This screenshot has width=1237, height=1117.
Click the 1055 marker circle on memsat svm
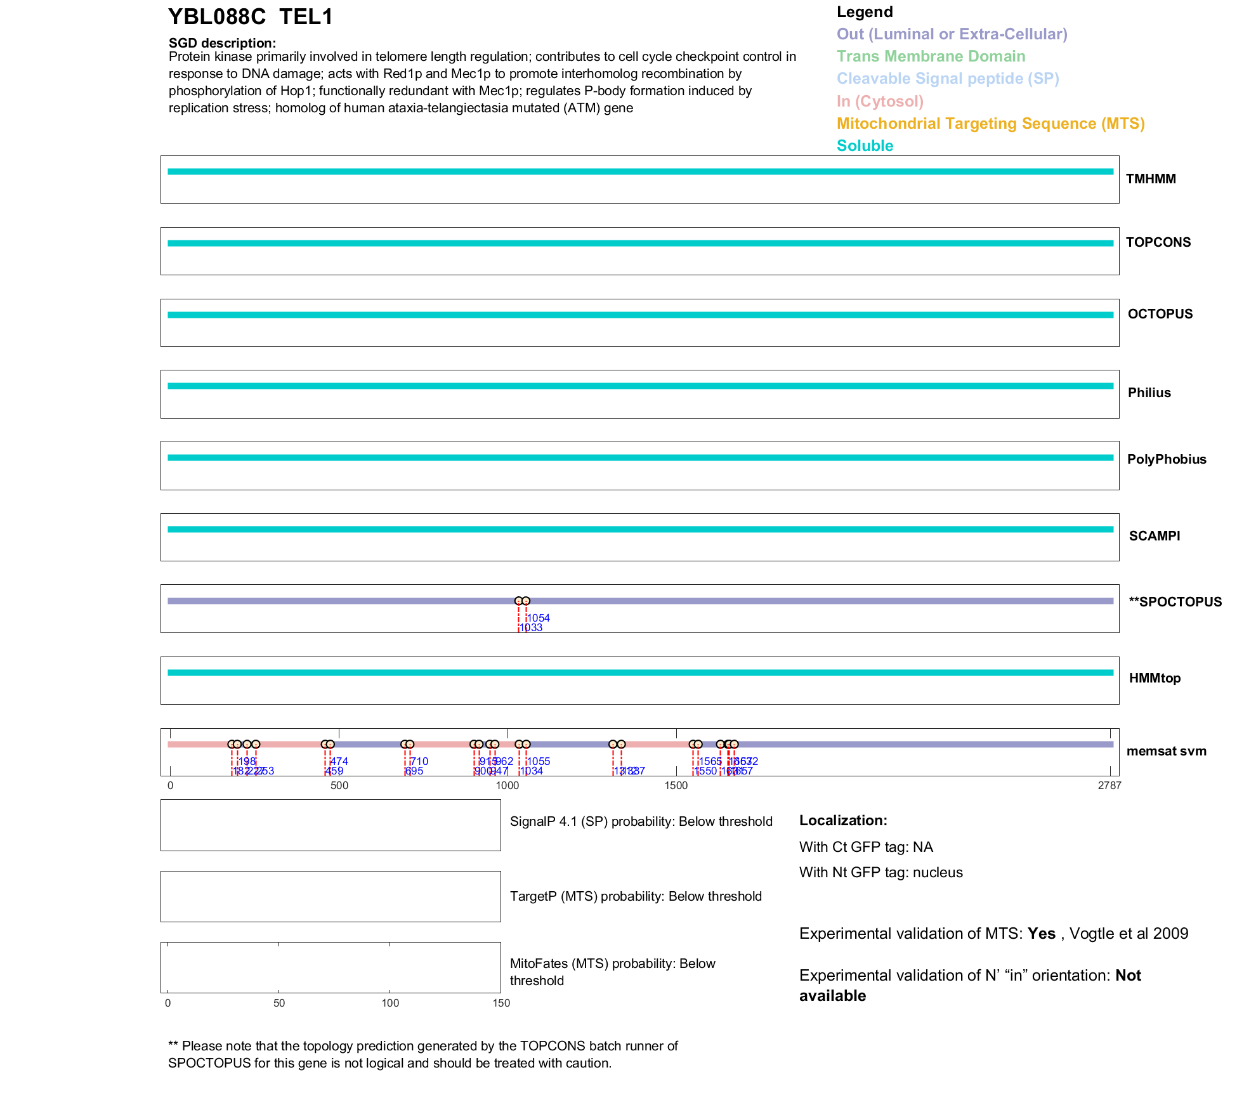pyautogui.click(x=526, y=744)
